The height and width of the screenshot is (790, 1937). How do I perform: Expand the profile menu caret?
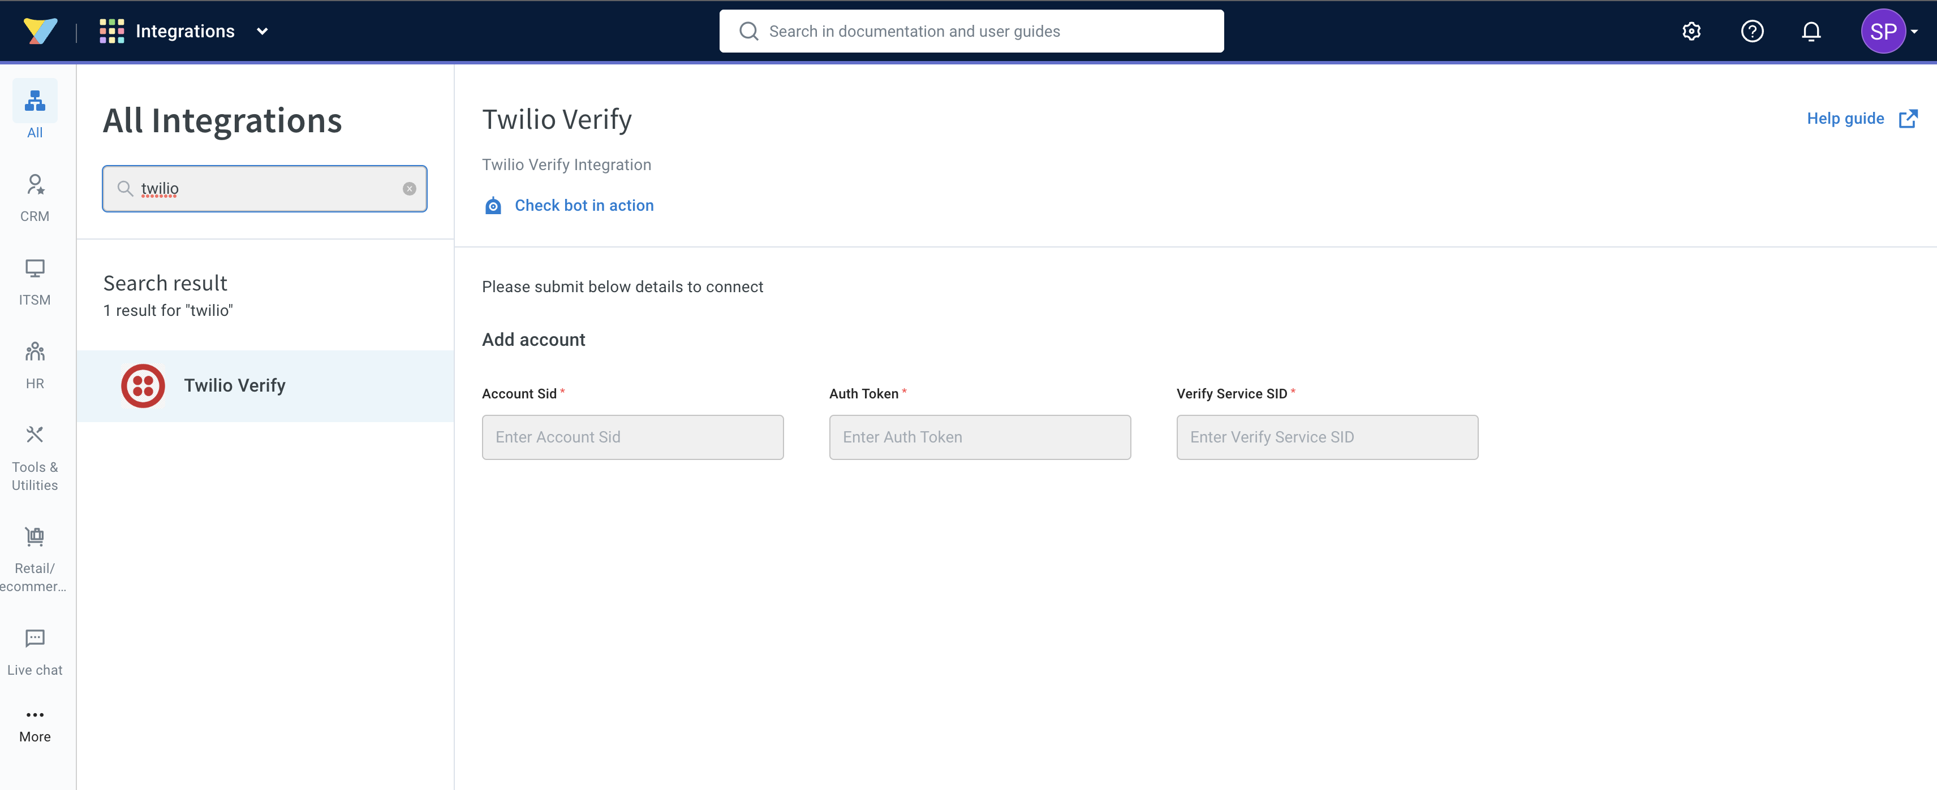click(x=1914, y=32)
